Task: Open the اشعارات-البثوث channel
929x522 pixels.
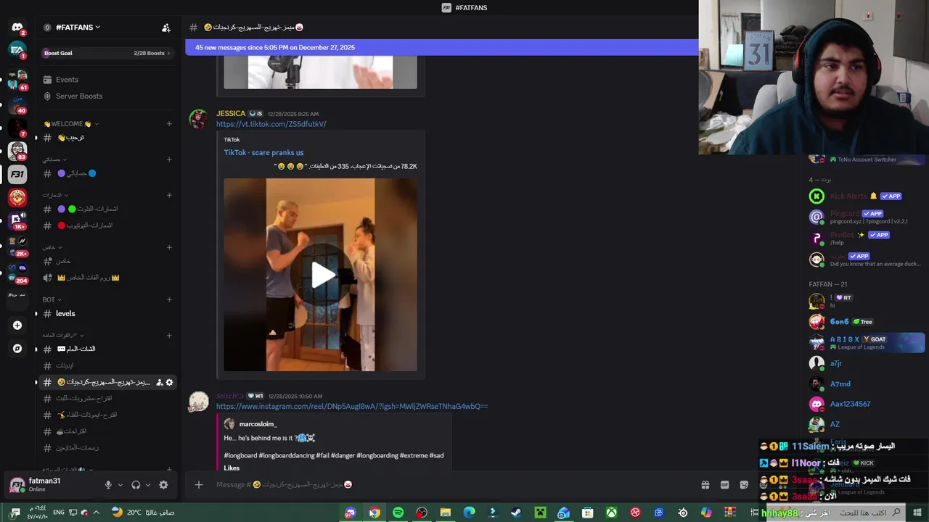Action: (107, 209)
